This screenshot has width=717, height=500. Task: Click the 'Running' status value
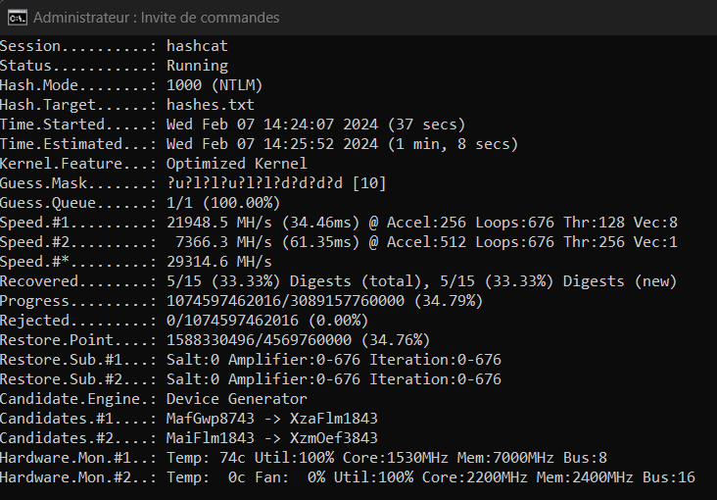point(197,66)
